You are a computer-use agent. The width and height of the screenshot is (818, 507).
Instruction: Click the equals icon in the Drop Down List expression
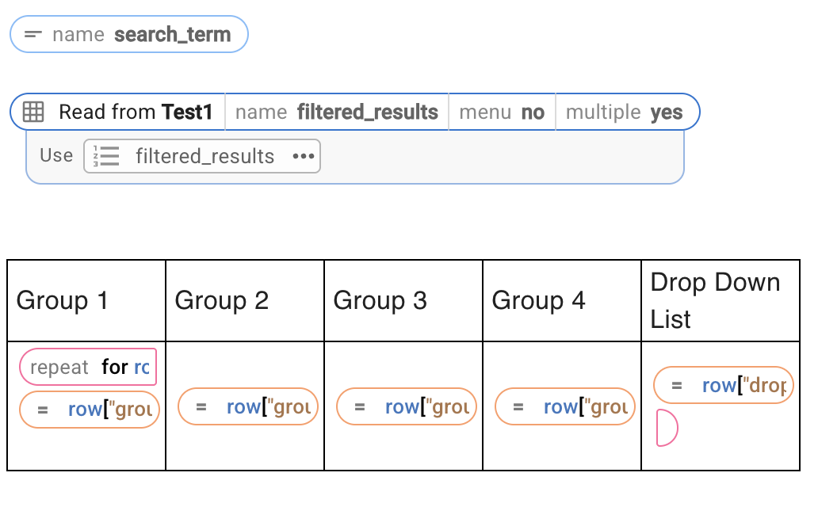pos(677,386)
